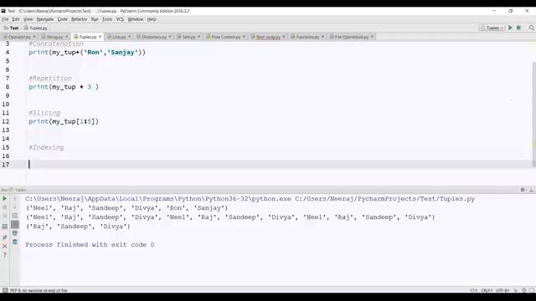Pause output icon in Run panel
Viewport: 536px width, 301px height.
click(5, 216)
